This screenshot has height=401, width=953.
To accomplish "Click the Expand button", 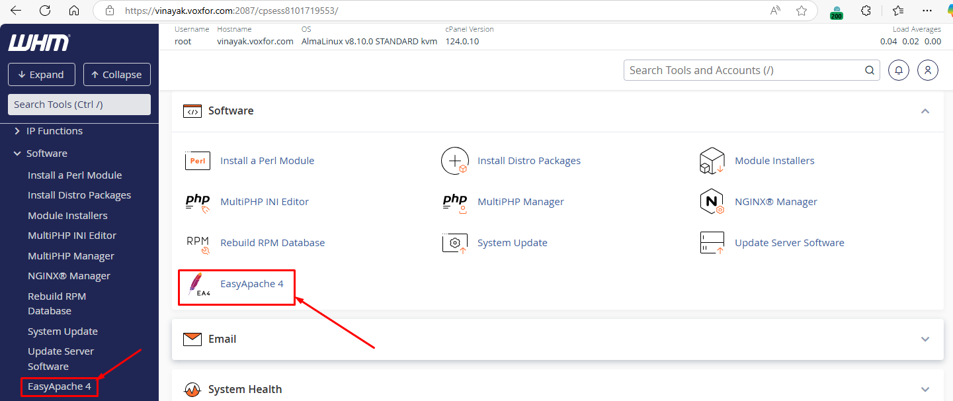I will point(41,74).
